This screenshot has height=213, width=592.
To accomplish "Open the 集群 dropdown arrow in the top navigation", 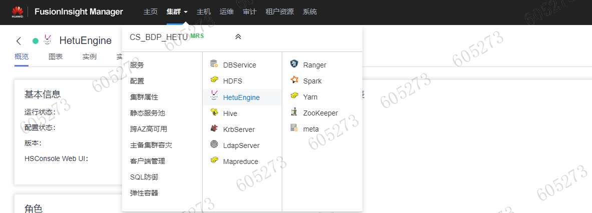I will [186, 12].
